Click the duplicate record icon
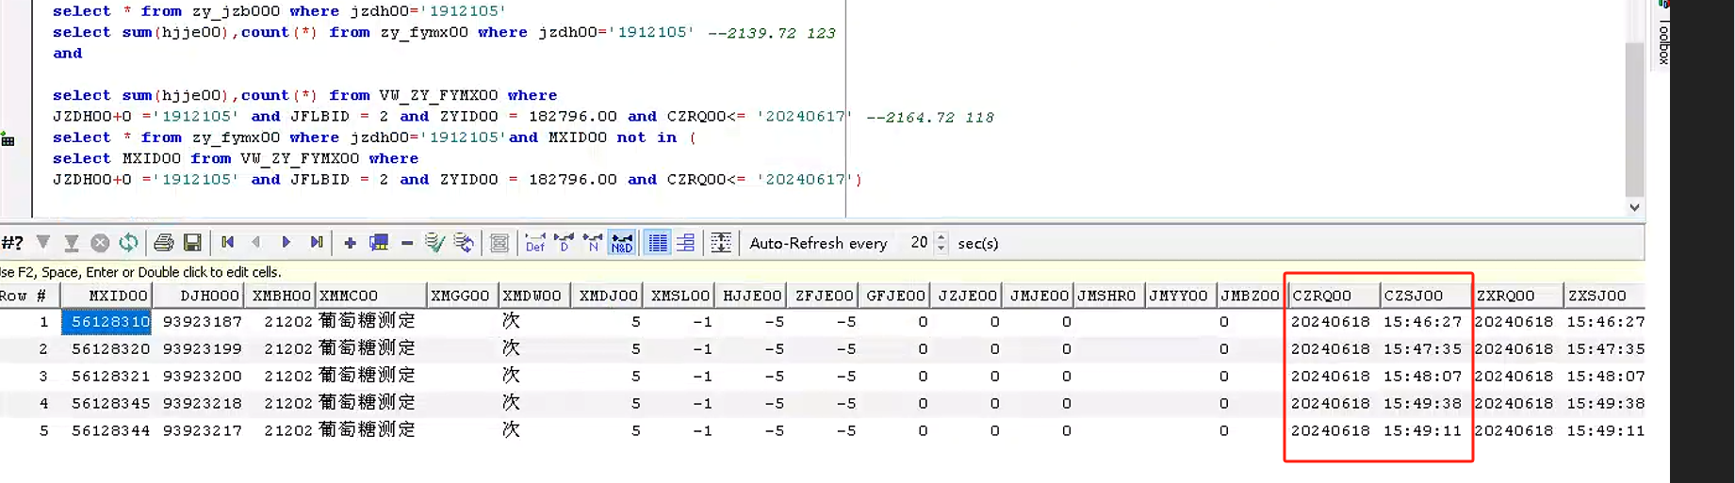 pyautogui.click(x=379, y=243)
